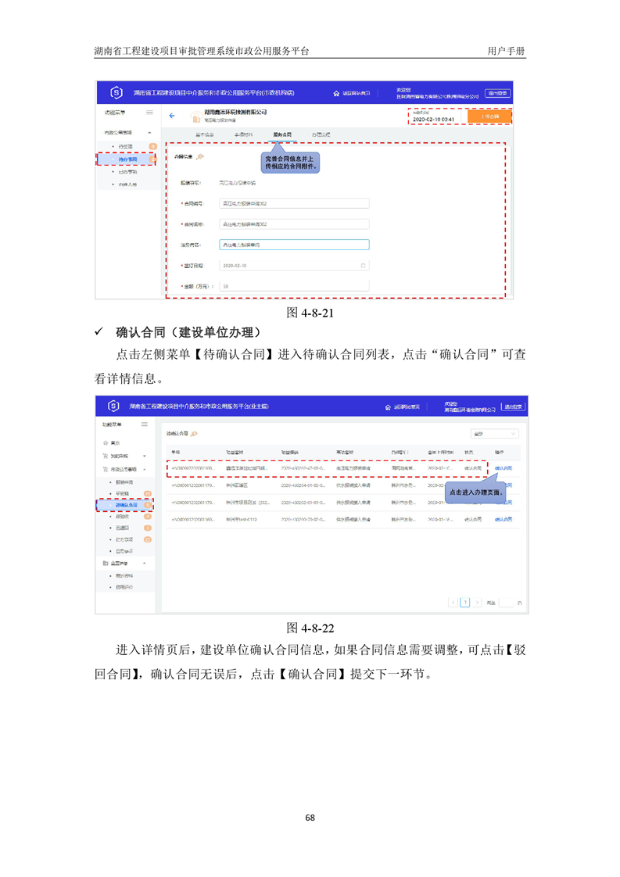
Task: Click platform logo in figure 4-8-21 header
Action: (116, 92)
